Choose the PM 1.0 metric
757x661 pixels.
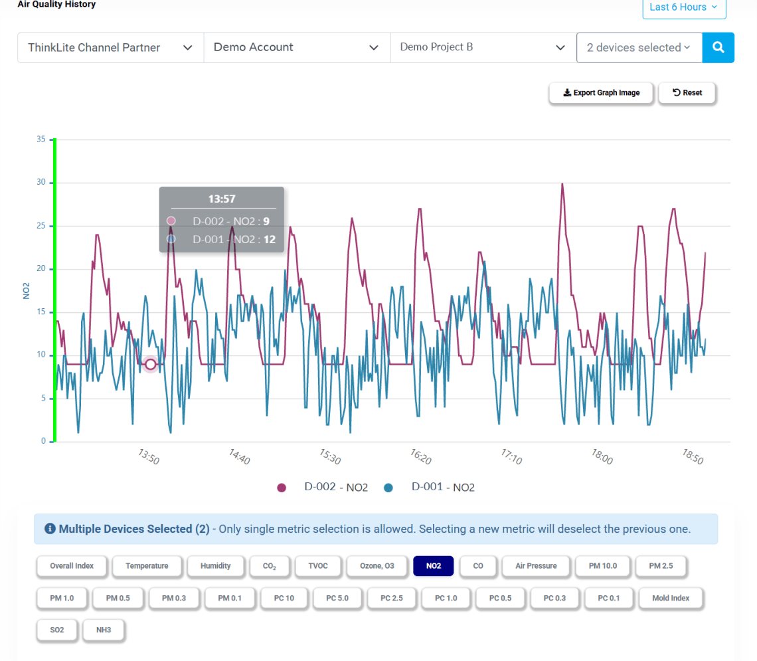click(x=62, y=599)
